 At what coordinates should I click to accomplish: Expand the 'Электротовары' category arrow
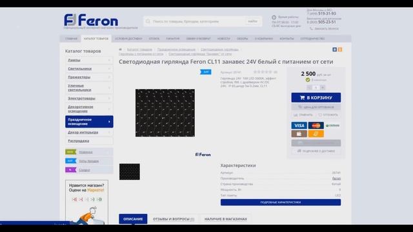point(109,99)
